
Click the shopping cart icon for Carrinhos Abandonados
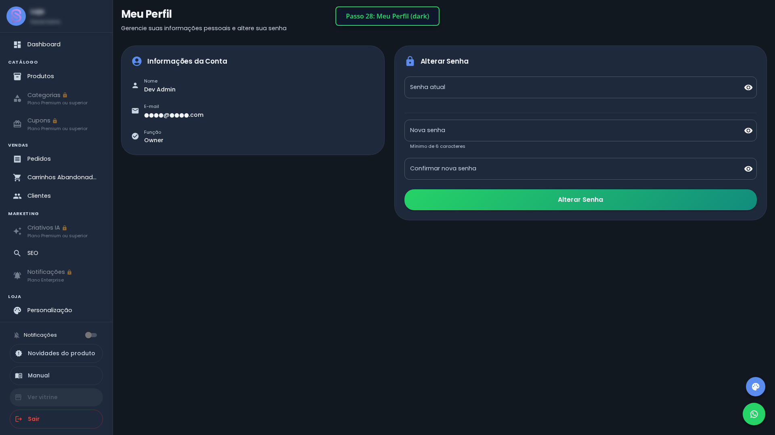coord(17,178)
